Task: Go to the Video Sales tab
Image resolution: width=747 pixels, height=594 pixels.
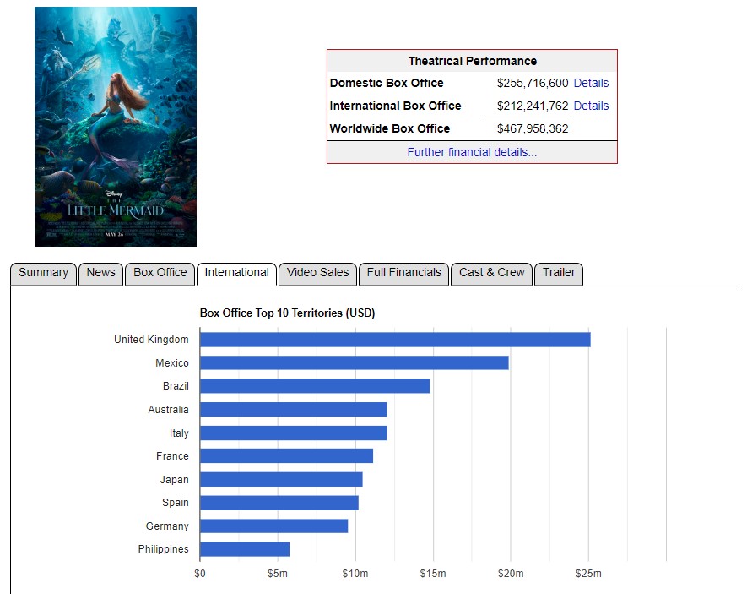Action: (317, 273)
